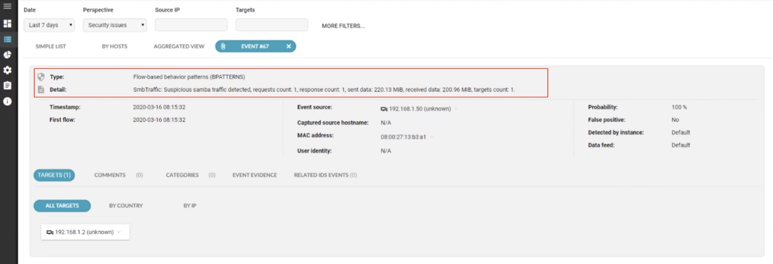Viewport: 773px width, 264px height.
Task: Select the By Country targets button
Action: click(x=126, y=206)
